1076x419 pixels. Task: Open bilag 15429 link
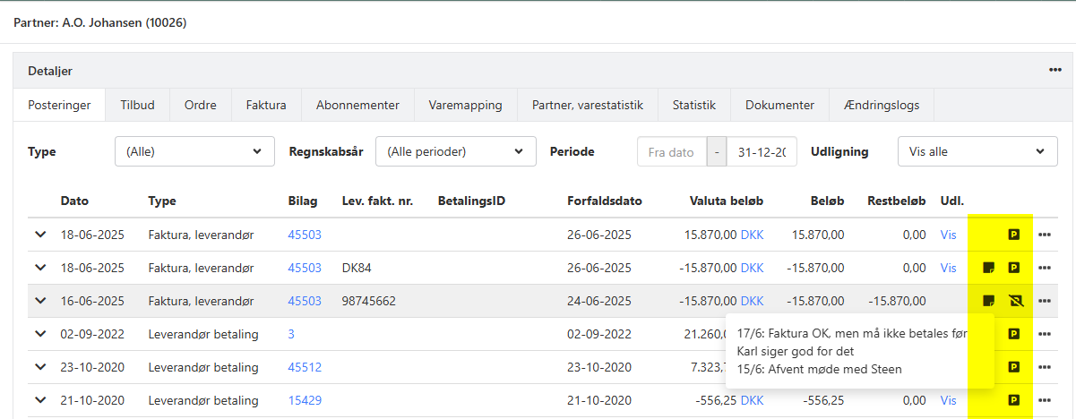(304, 400)
